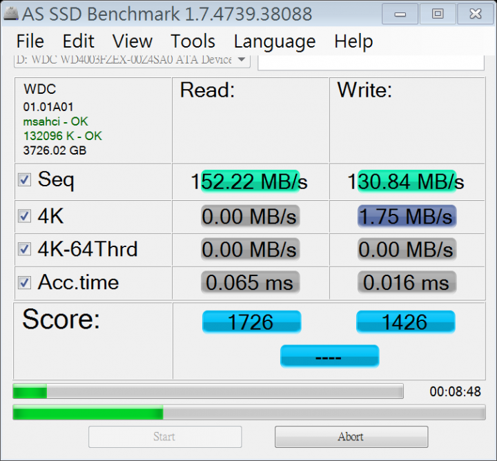Select the Seq write 130.84 MB/s result
This screenshot has width=497, height=461.
[x=406, y=182]
